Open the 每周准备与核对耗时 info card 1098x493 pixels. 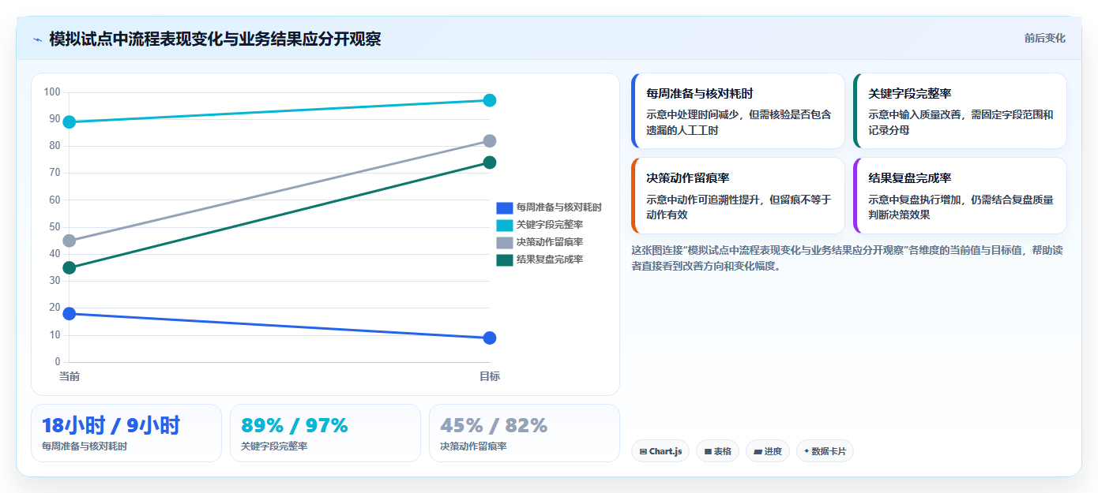[x=738, y=111]
